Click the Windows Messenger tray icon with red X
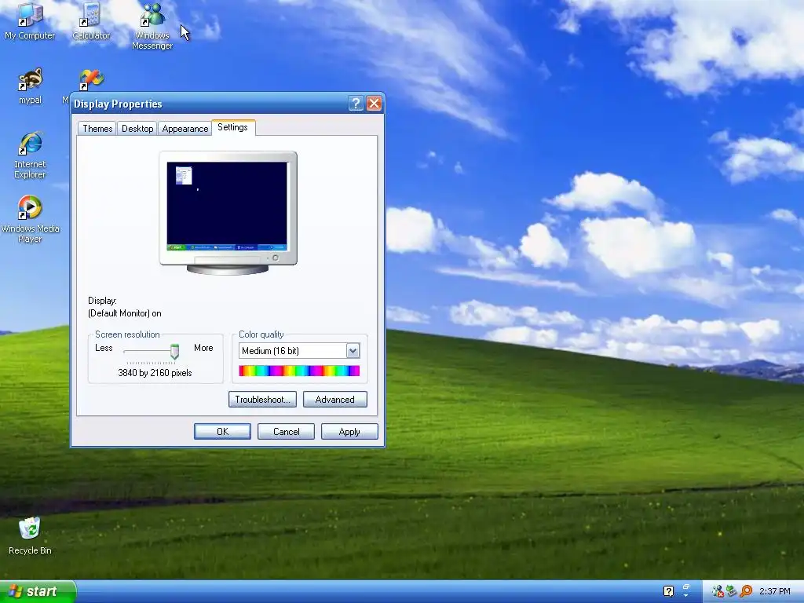 click(718, 591)
